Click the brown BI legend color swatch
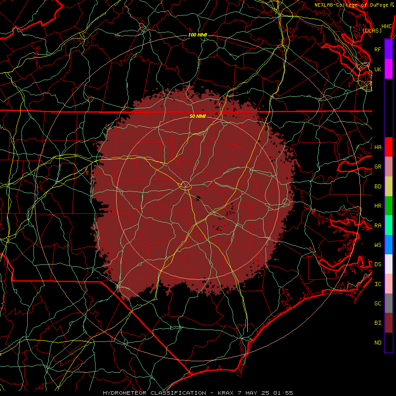Image resolution: width=396 pixels, height=396 pixels. 389,323
